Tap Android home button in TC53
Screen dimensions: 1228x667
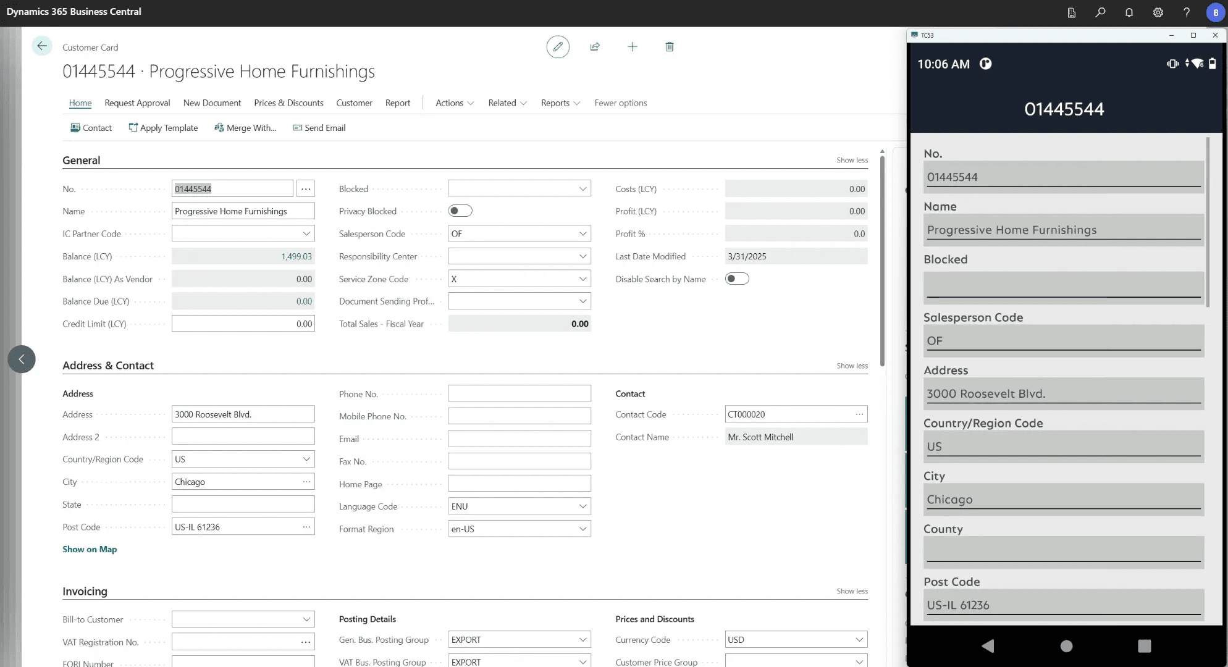pos(1066,646)
